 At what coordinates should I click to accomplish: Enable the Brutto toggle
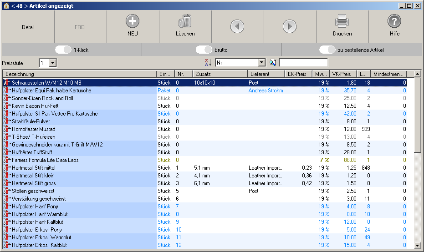(204, 50)
